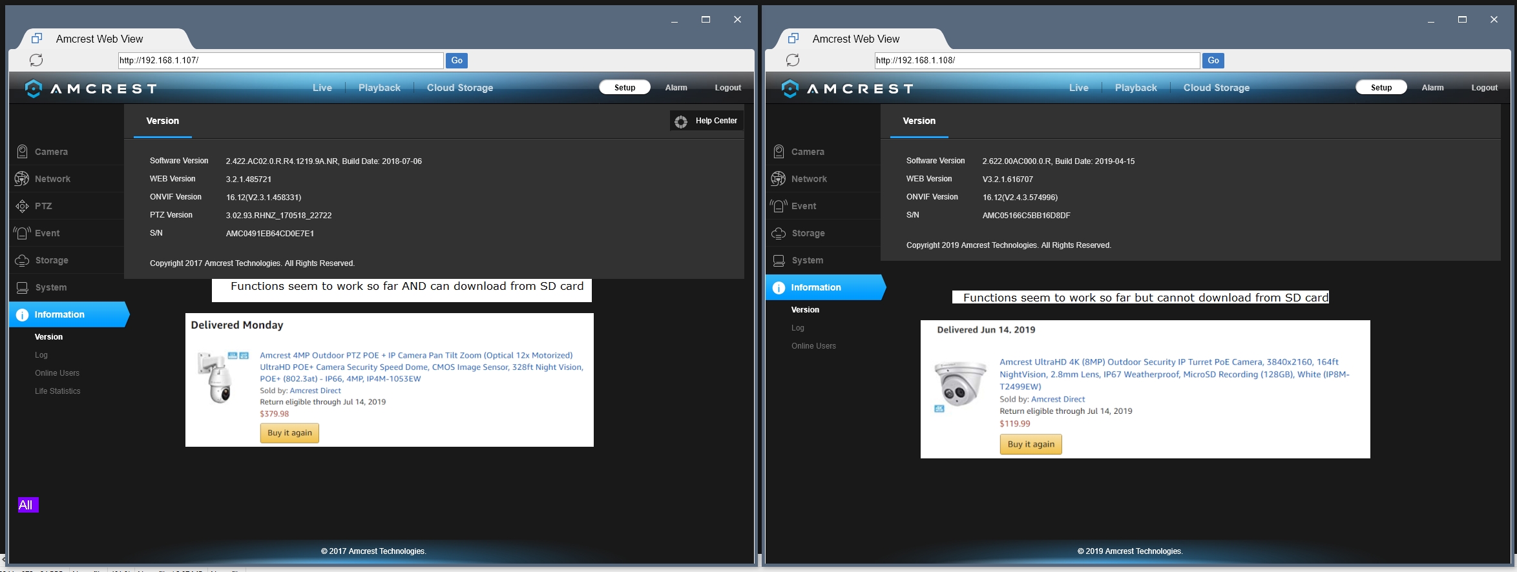Select Log under Information in left window
This screenshot has height=572, width=1517.
click(41, 355)
